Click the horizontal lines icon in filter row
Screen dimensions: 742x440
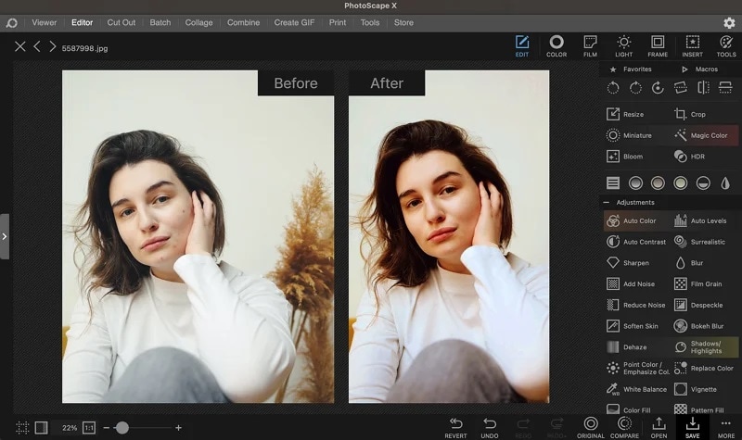coord(613,182)
